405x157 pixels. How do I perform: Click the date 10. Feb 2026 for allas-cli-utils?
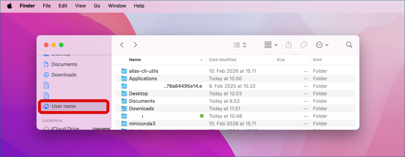tap(232, 71)
